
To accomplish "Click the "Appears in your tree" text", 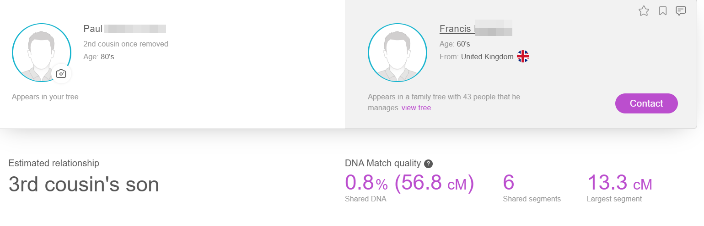I will point(45,97).
